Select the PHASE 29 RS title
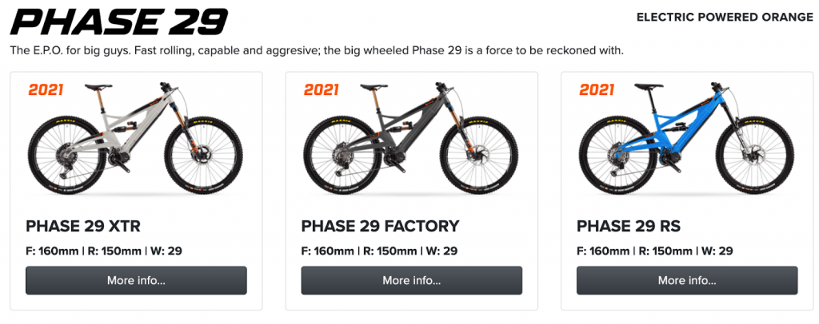 point(629,227)
